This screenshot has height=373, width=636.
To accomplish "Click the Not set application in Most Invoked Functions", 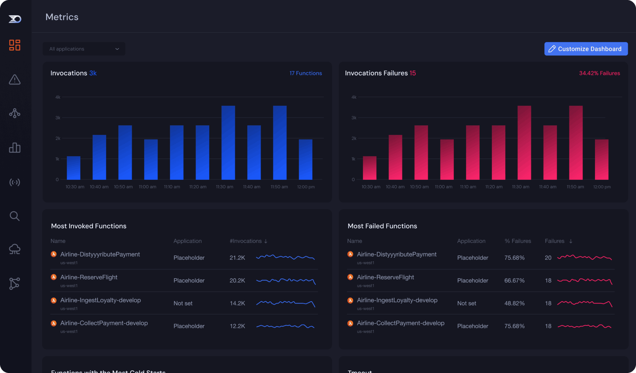I will [183, 303].
